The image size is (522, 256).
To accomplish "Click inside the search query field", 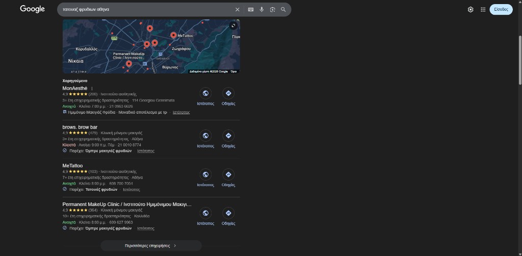I will pos(146,10).
